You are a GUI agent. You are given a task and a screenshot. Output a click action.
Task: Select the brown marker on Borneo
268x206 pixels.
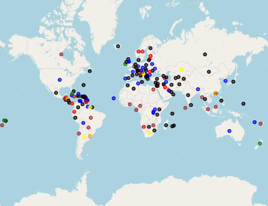216,107
